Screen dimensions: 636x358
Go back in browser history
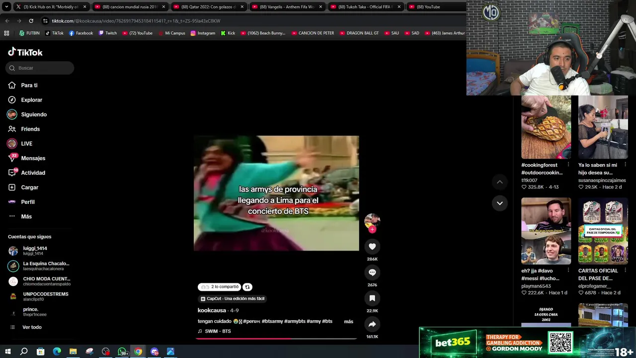tap(7, 21)
